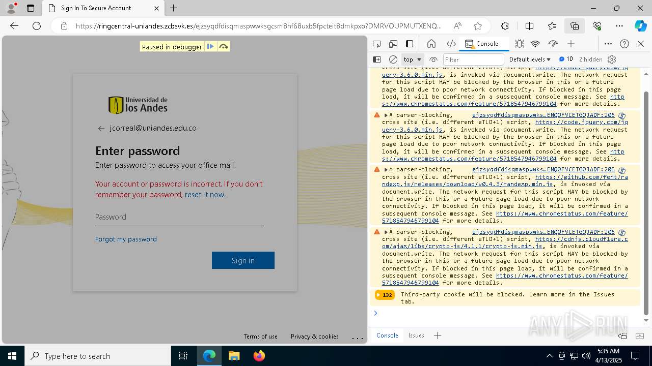Go back in browser history
This screenshot has width=652, height=366.
click(14, 26)
